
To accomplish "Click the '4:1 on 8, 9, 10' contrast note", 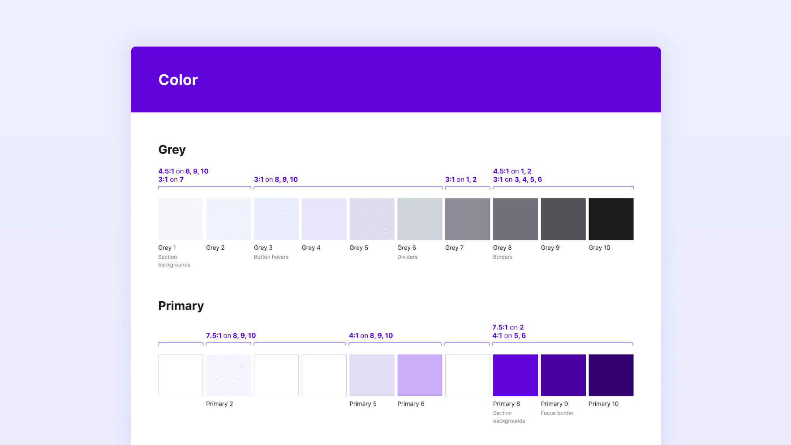I will click(x=371, y=336).
